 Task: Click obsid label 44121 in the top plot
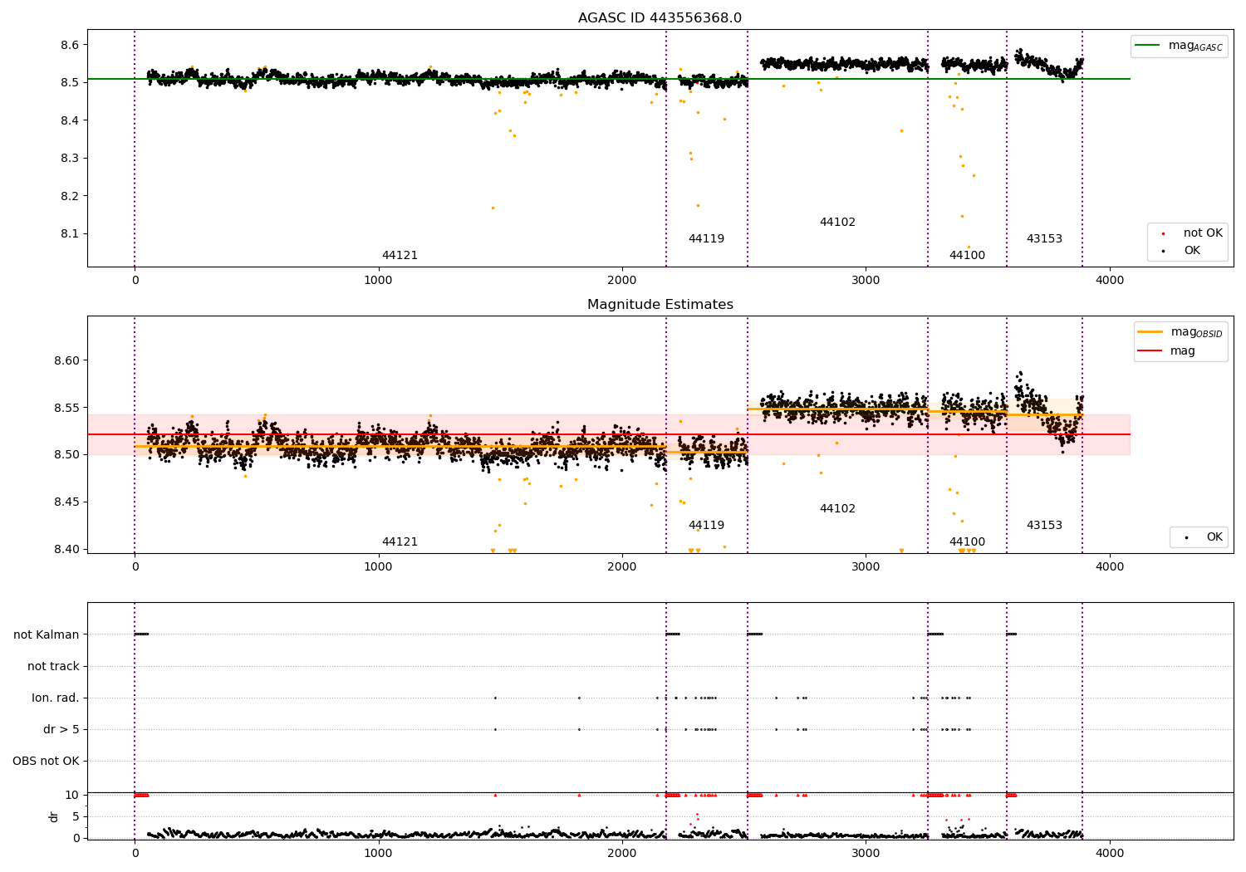[400, 255]
